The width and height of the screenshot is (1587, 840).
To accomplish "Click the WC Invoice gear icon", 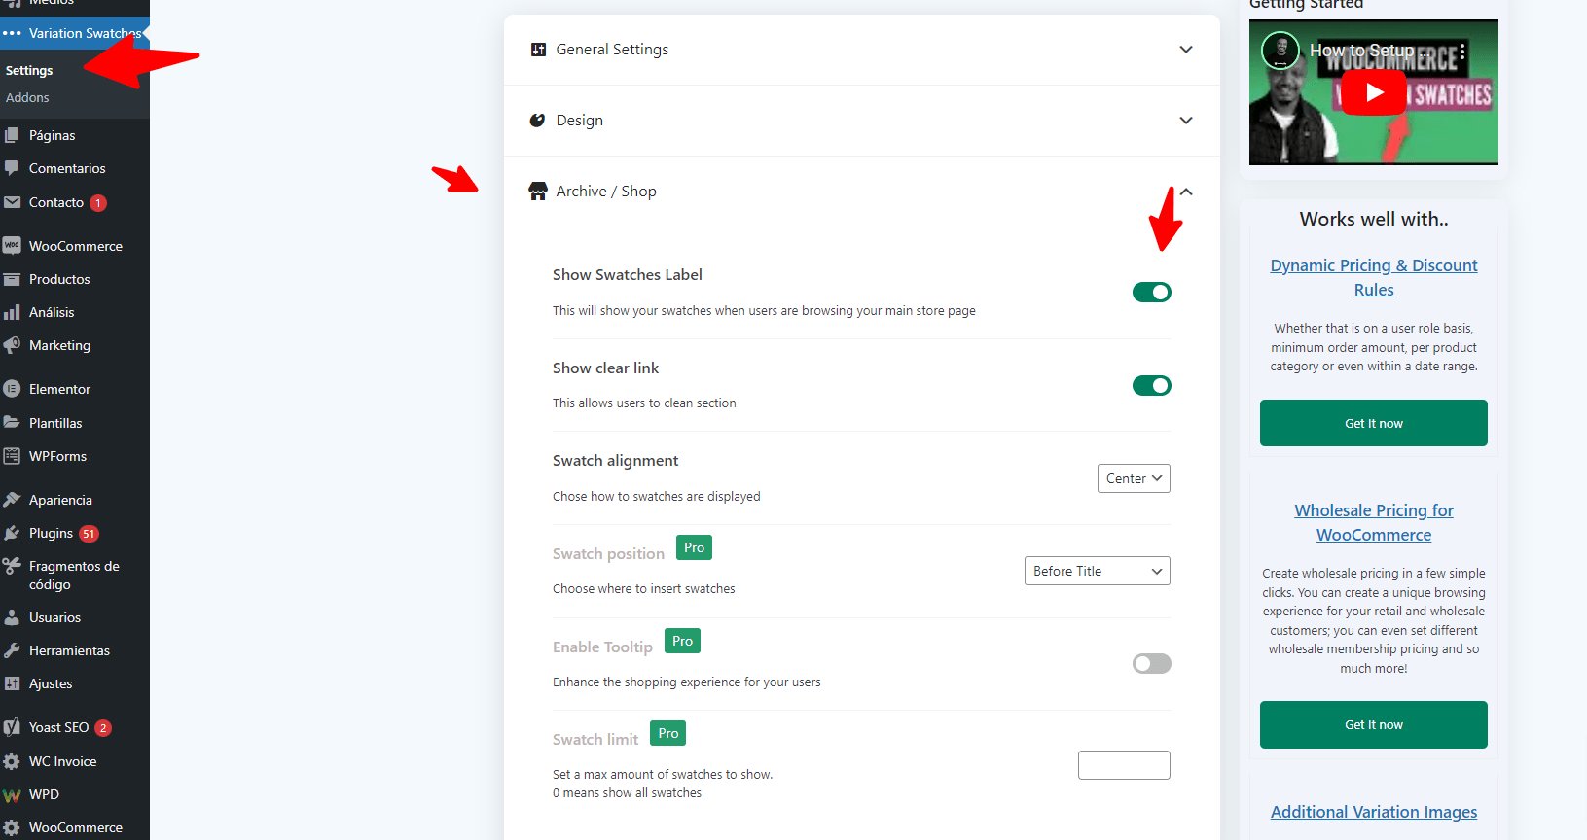I will click(x=12, y=761).
